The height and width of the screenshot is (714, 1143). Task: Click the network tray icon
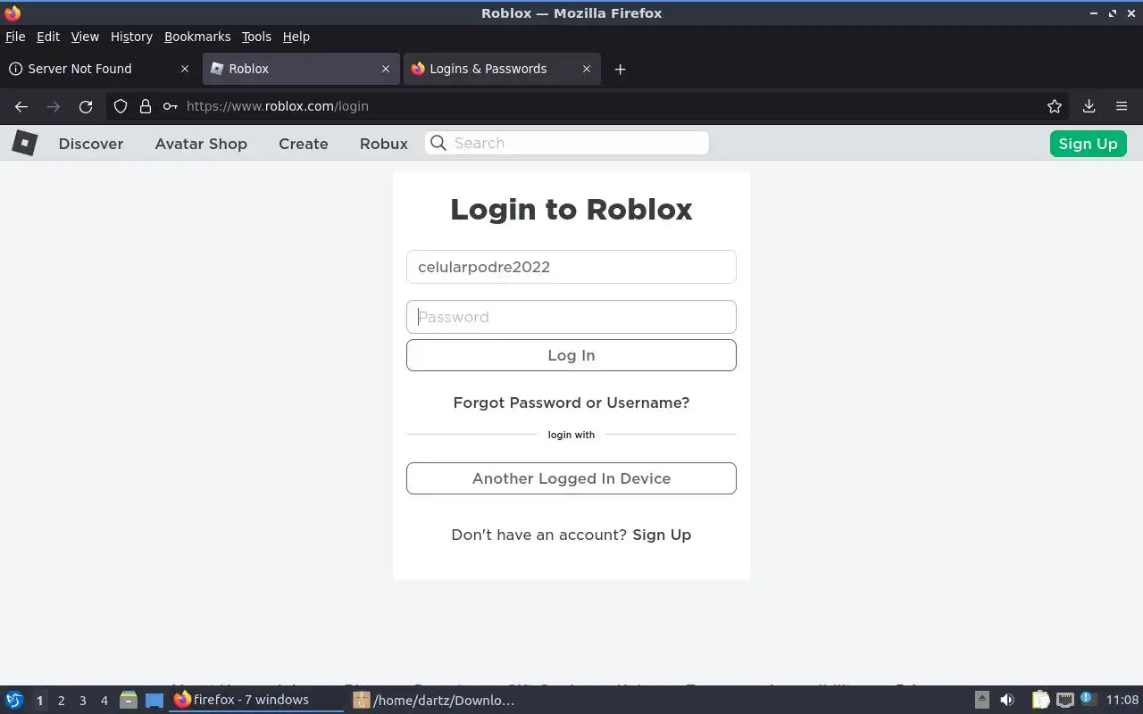pyautogui.click(x=1064, y=700)
